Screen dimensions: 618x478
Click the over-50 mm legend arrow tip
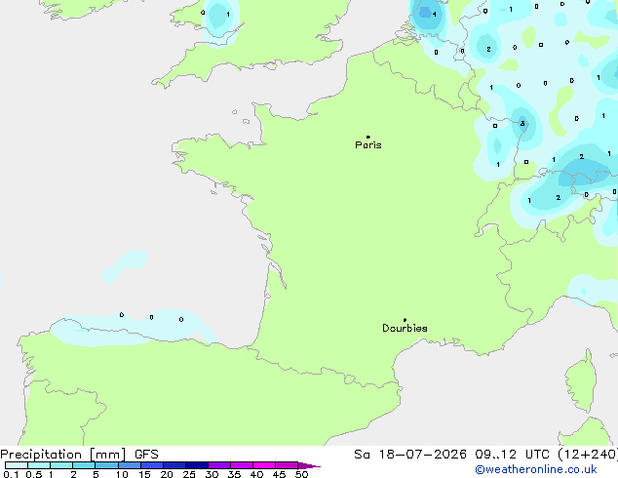(309, 465)
